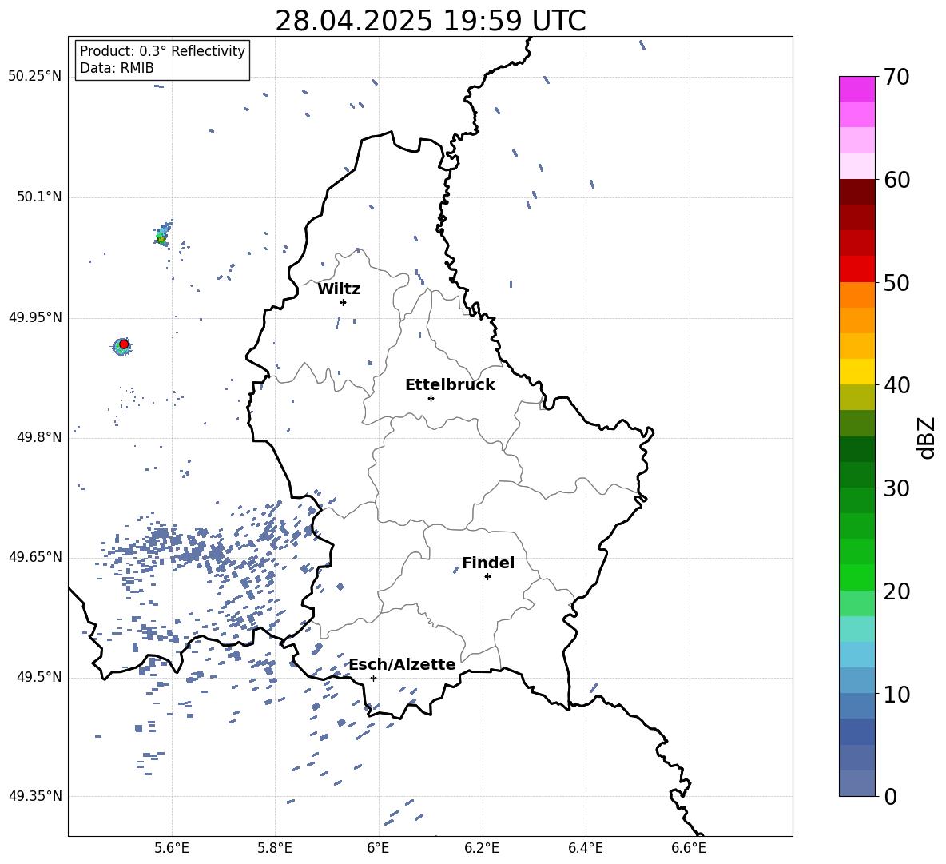Pick the bright red swatch above 50
Screen dimensions: 946x864
[857, 269]
